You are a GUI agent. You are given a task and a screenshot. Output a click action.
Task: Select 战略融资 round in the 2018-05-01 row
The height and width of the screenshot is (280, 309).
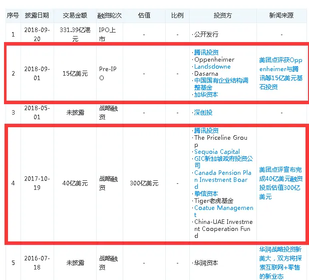click(x=108, y=113)
